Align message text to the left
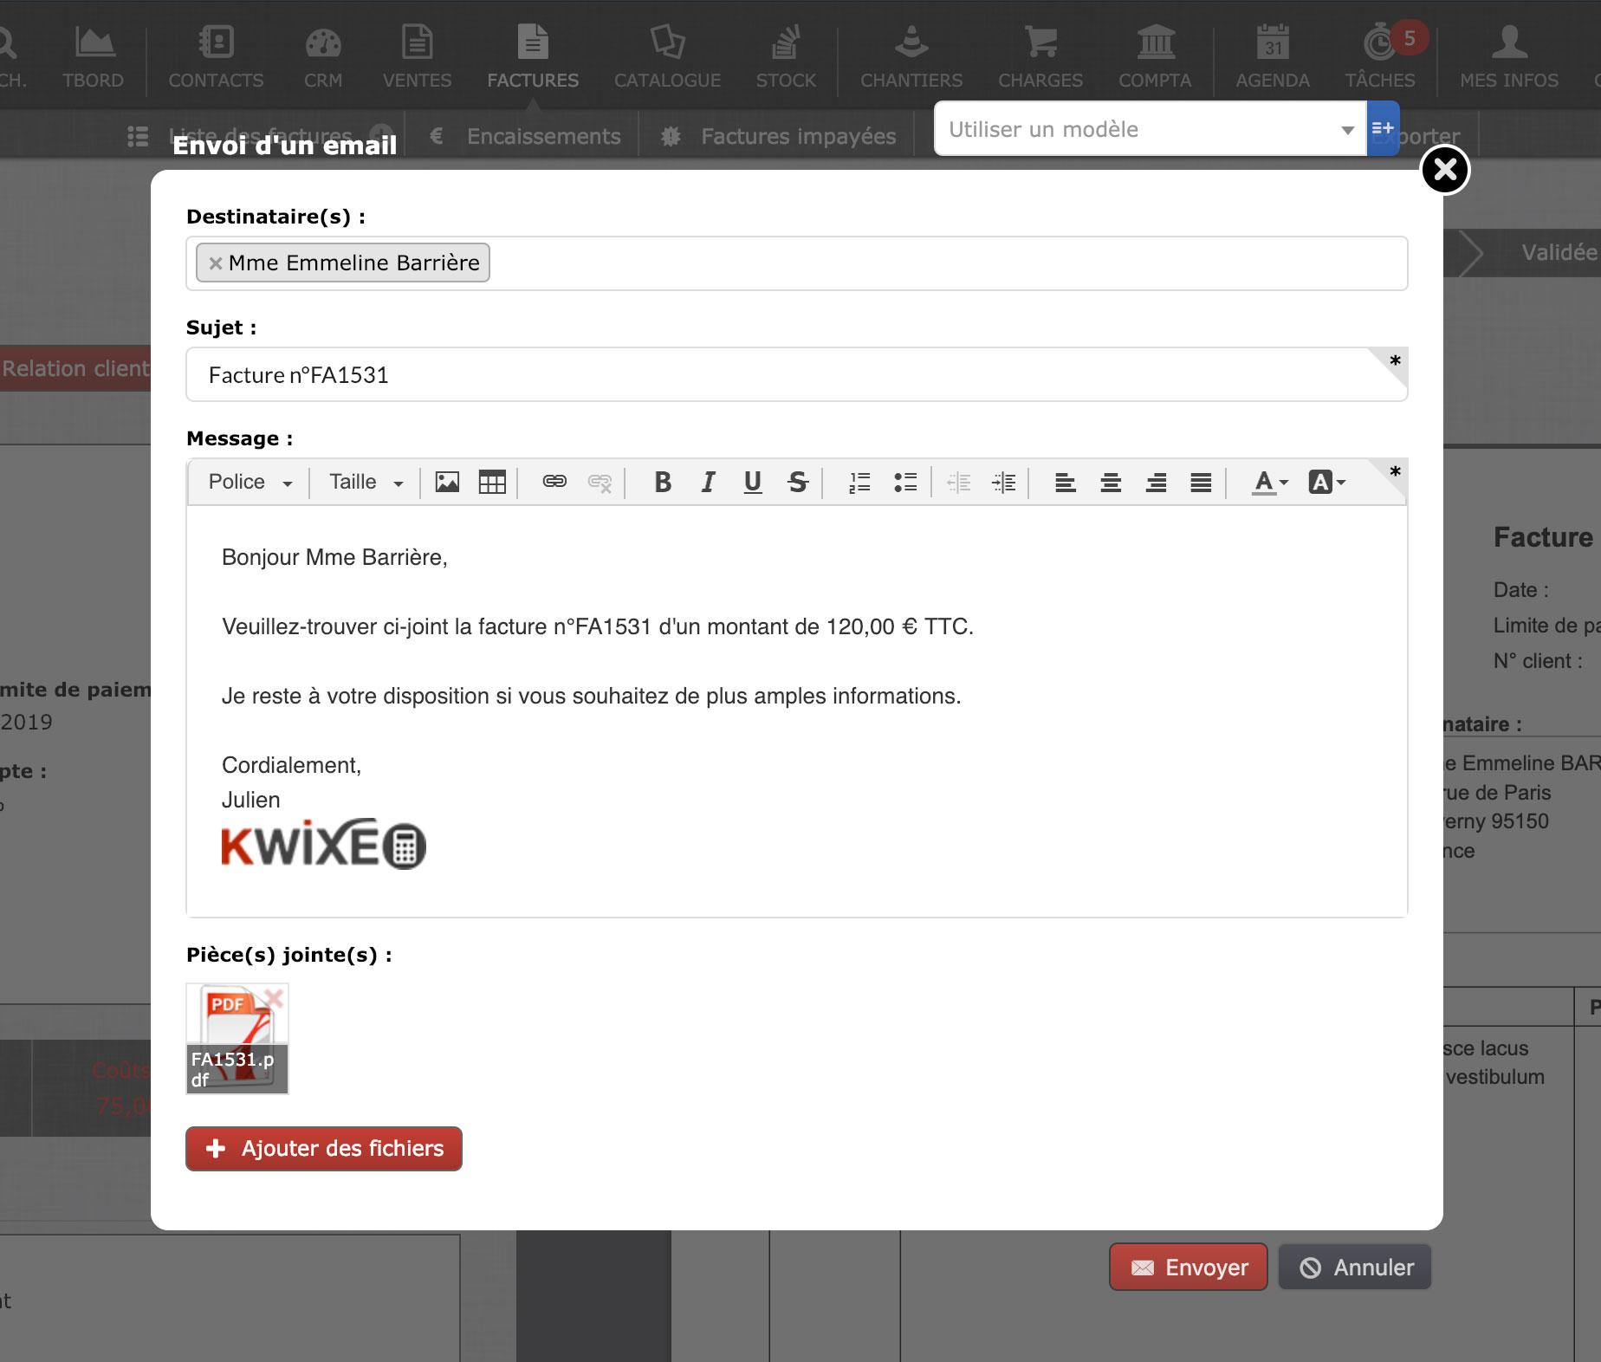 (1066, 483)
